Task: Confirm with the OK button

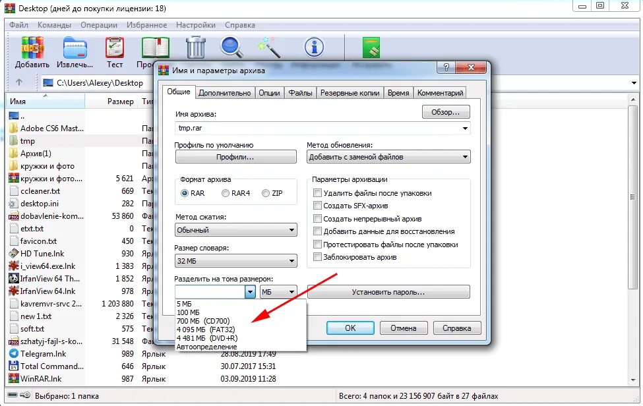Action: [350, 328]
